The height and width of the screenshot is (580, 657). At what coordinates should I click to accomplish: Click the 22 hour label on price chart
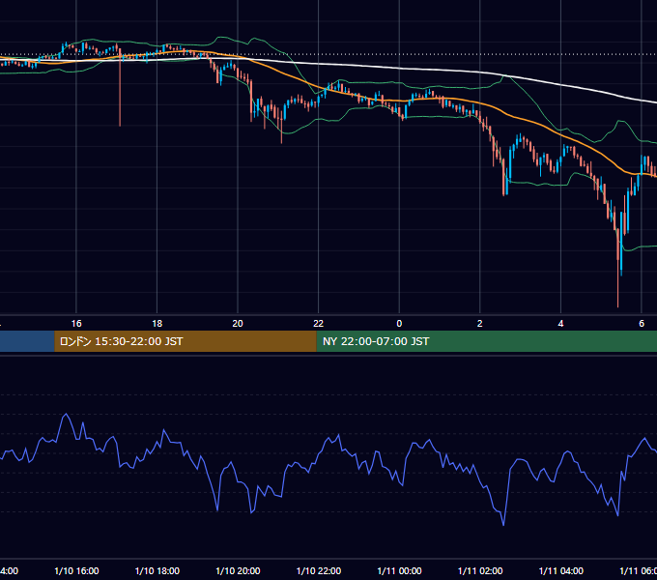[x=319, y=324]
